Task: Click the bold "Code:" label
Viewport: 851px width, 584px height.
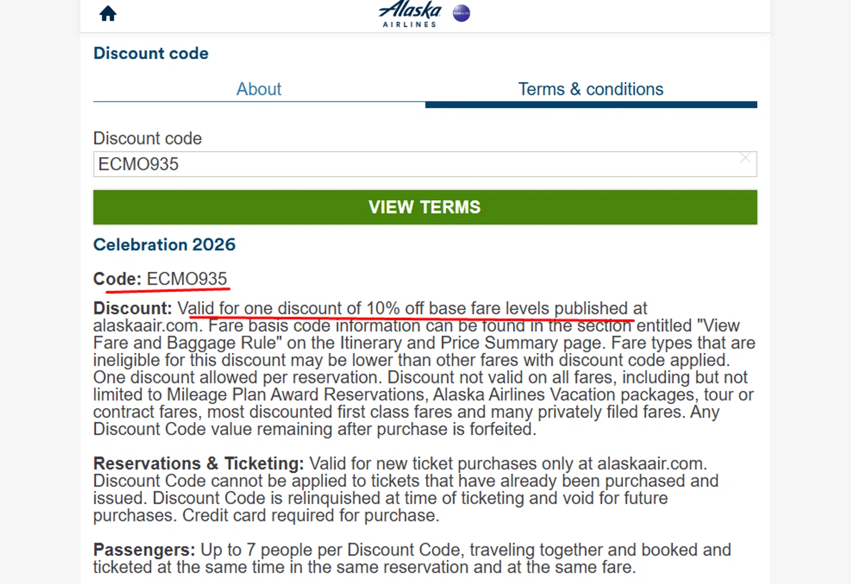Action: (117, 279)
